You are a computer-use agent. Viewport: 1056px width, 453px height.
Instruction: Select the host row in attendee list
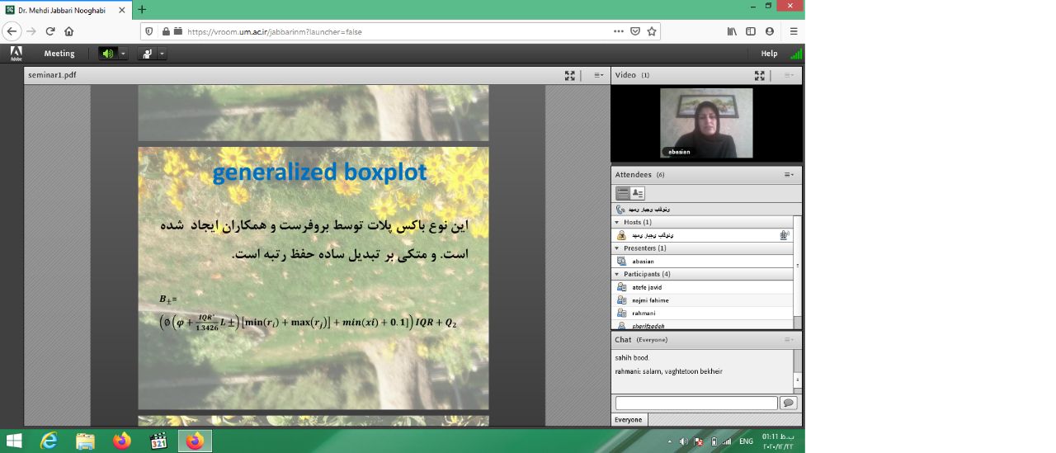pos(703,235)
